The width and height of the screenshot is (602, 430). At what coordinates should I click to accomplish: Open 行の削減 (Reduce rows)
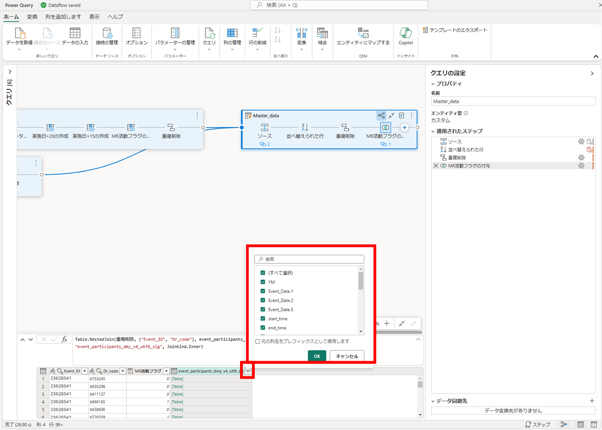[258, 38]
